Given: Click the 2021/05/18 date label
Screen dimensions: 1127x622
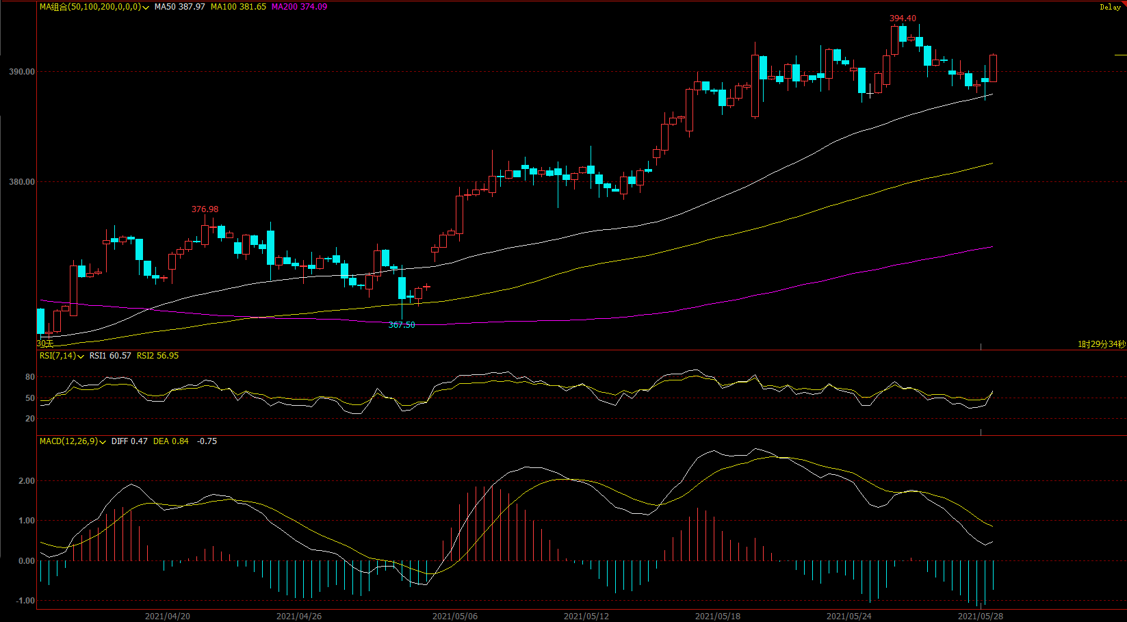Looking at the screenshot, I should (x=718, y=617).
